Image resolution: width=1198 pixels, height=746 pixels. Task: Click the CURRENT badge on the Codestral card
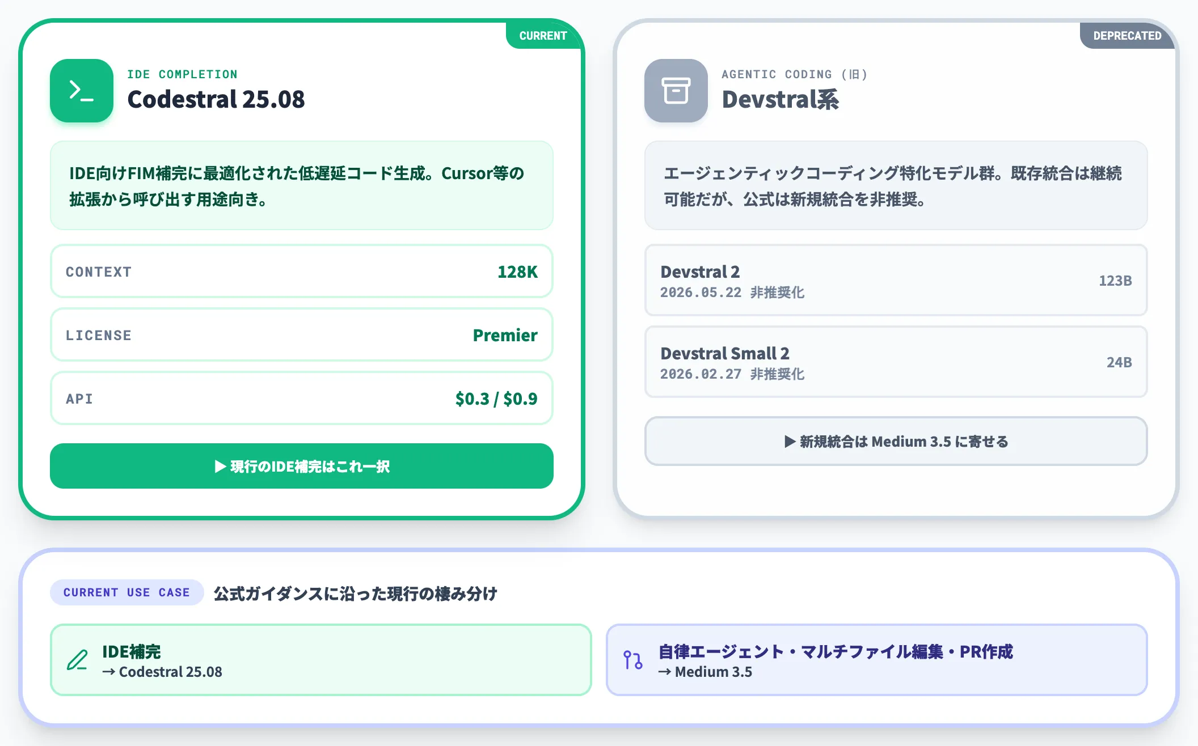coord(543,36)
